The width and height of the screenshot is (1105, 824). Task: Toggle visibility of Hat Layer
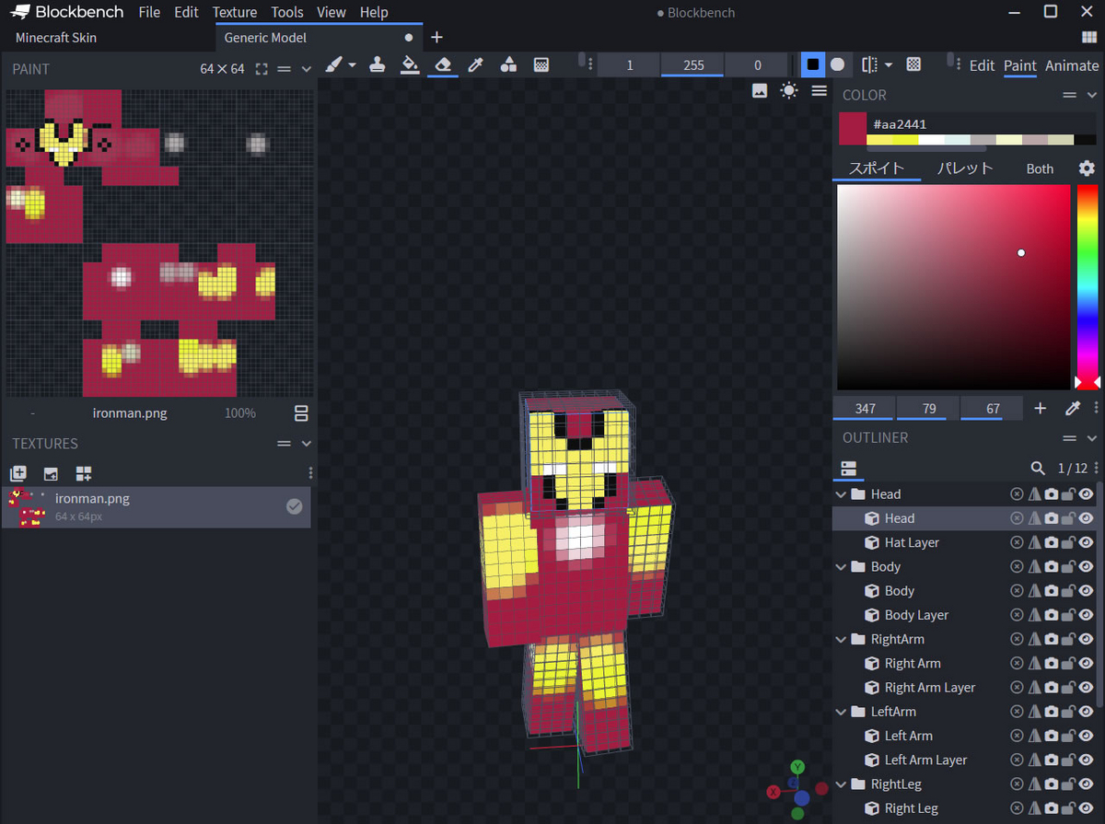(1086, 542)
